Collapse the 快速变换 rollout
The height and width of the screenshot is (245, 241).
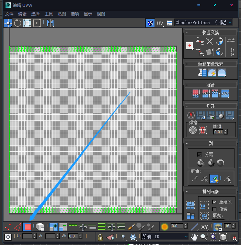tap(187, 33)
